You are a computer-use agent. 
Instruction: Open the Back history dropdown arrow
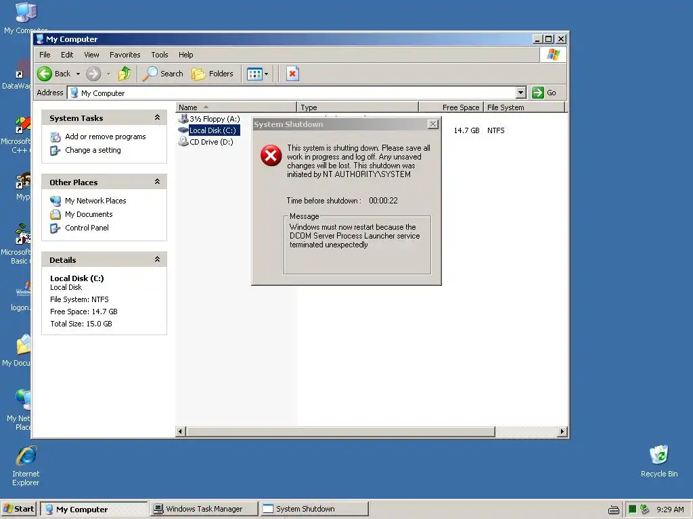click(x=78, y=74)
